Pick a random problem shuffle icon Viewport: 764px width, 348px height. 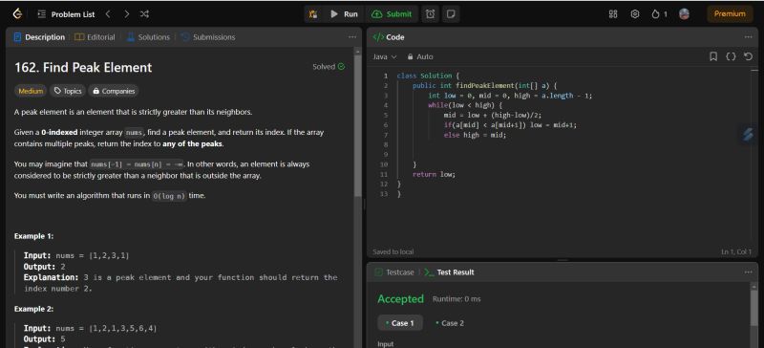145,14
